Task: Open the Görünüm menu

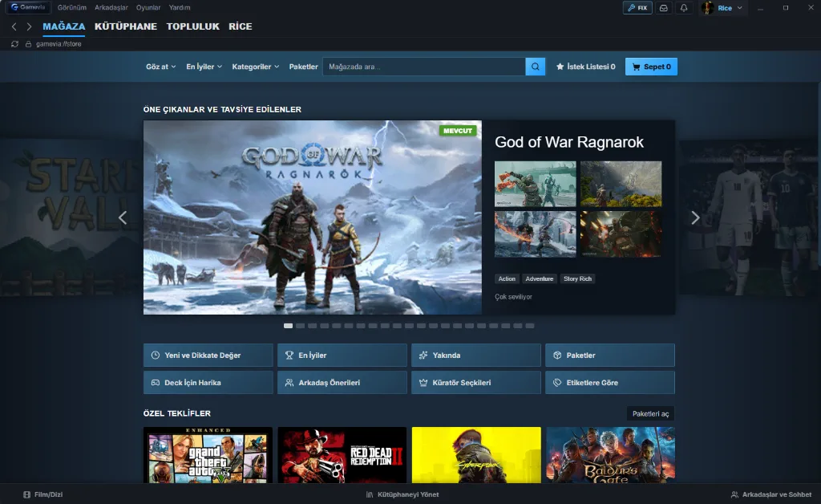Action: tap(71, 7)
